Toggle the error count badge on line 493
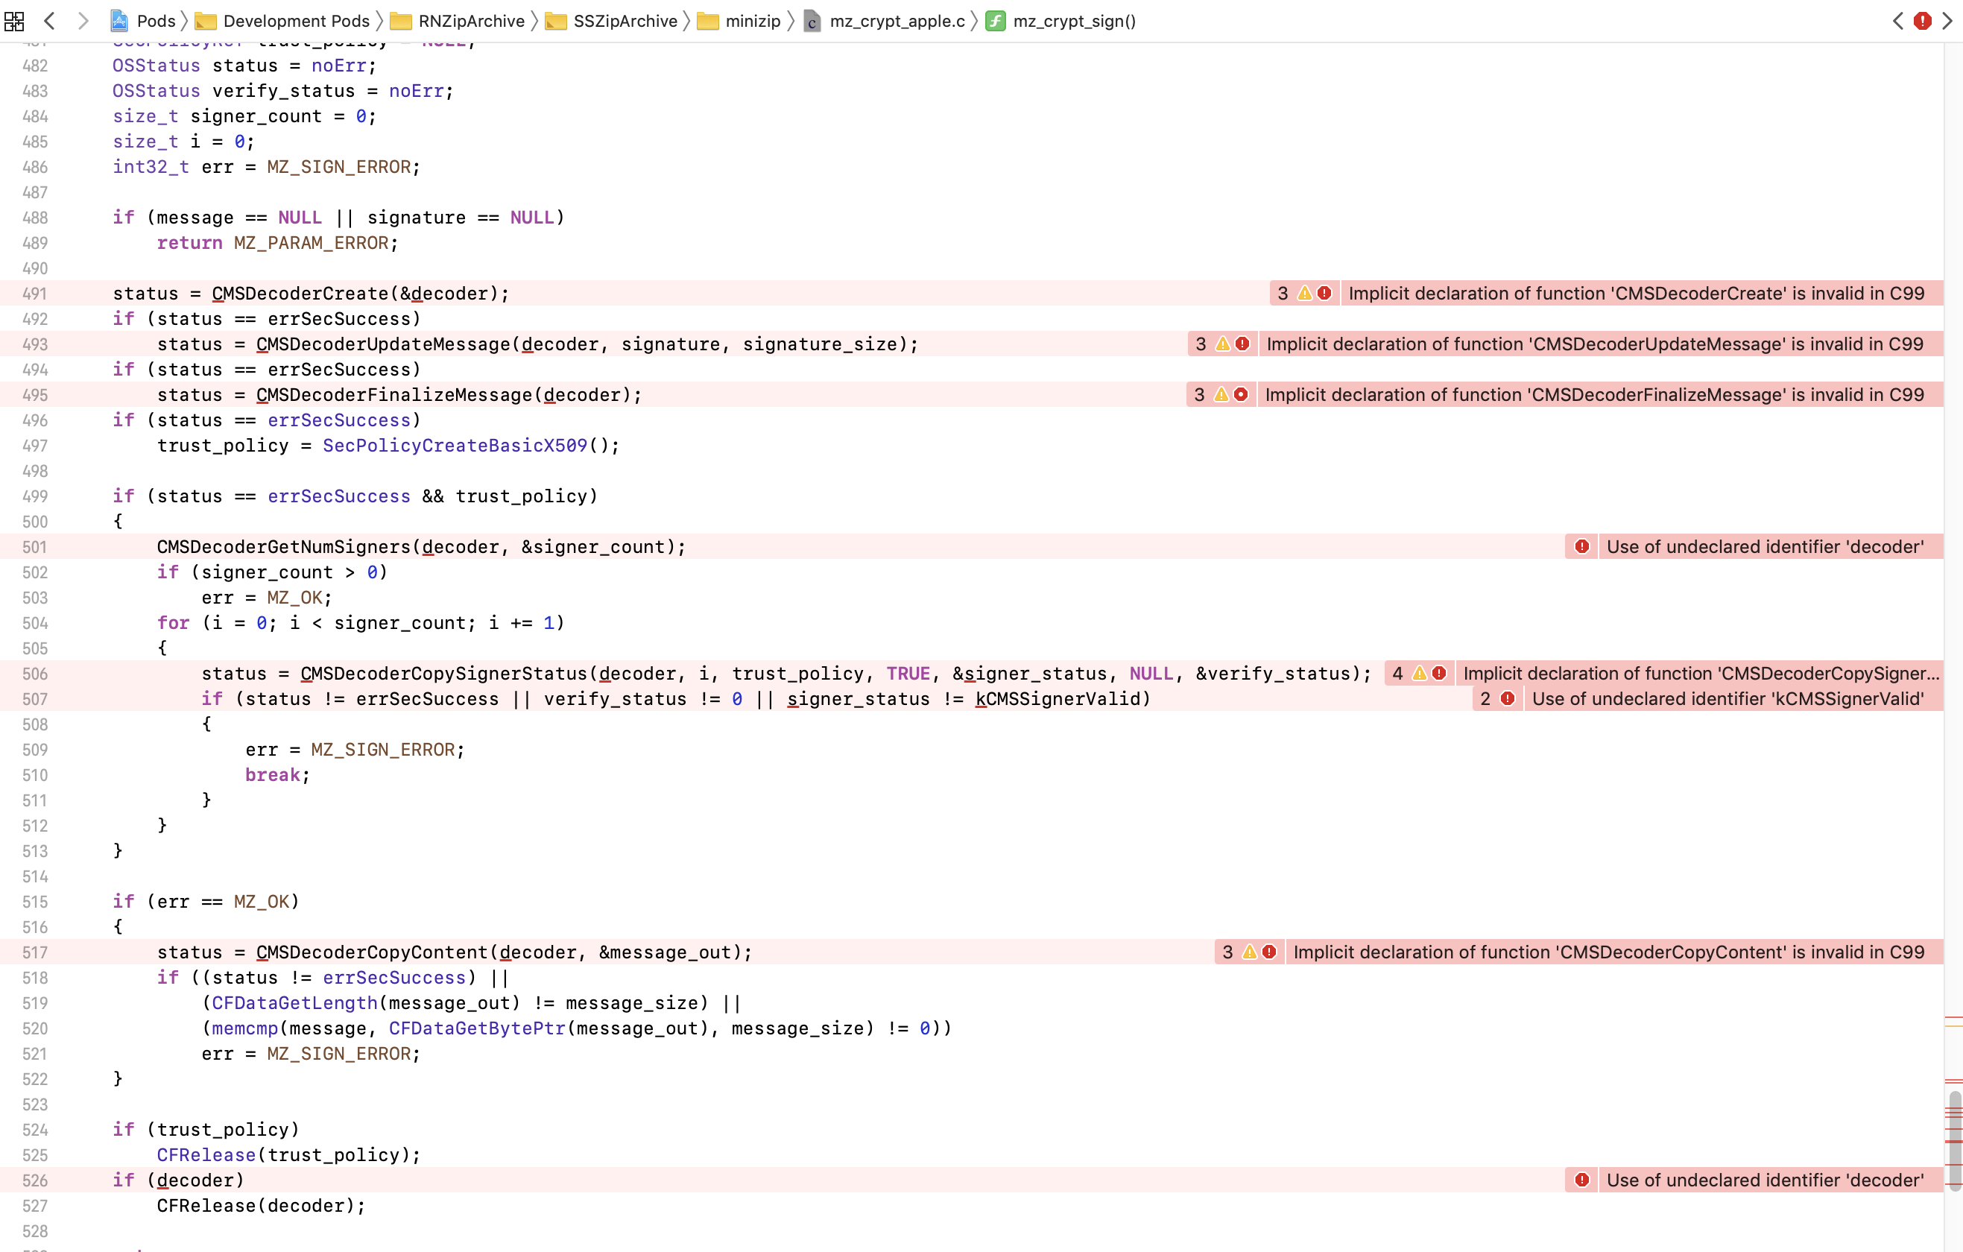Image resolution: width=1963 pixels, height=1252 pixels. tap(1220, 344)
